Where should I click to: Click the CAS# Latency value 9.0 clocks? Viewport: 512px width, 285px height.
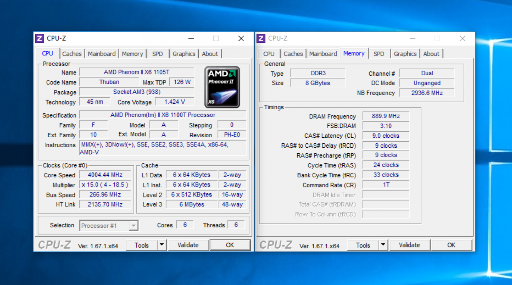[x=386, y=136]
